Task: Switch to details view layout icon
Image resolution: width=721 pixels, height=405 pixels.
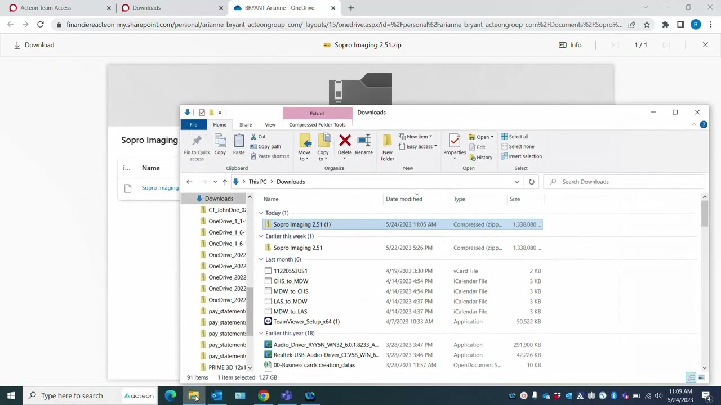Action: click(x=691, y=377)
